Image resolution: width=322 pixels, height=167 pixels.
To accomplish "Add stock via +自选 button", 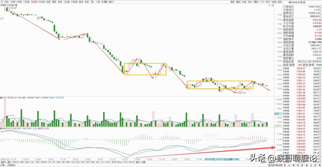I will click(274, 2).
